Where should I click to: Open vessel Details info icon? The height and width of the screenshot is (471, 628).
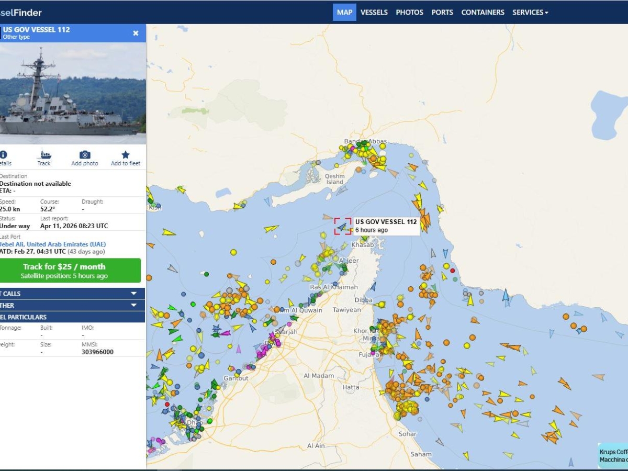(4, 155)
